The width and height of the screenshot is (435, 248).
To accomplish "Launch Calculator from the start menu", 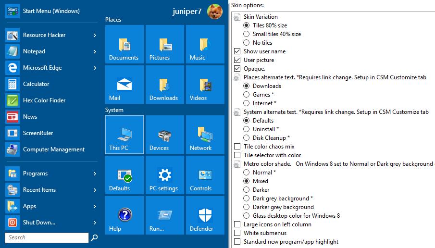I will pyautogui.click(x=51, y=84).
